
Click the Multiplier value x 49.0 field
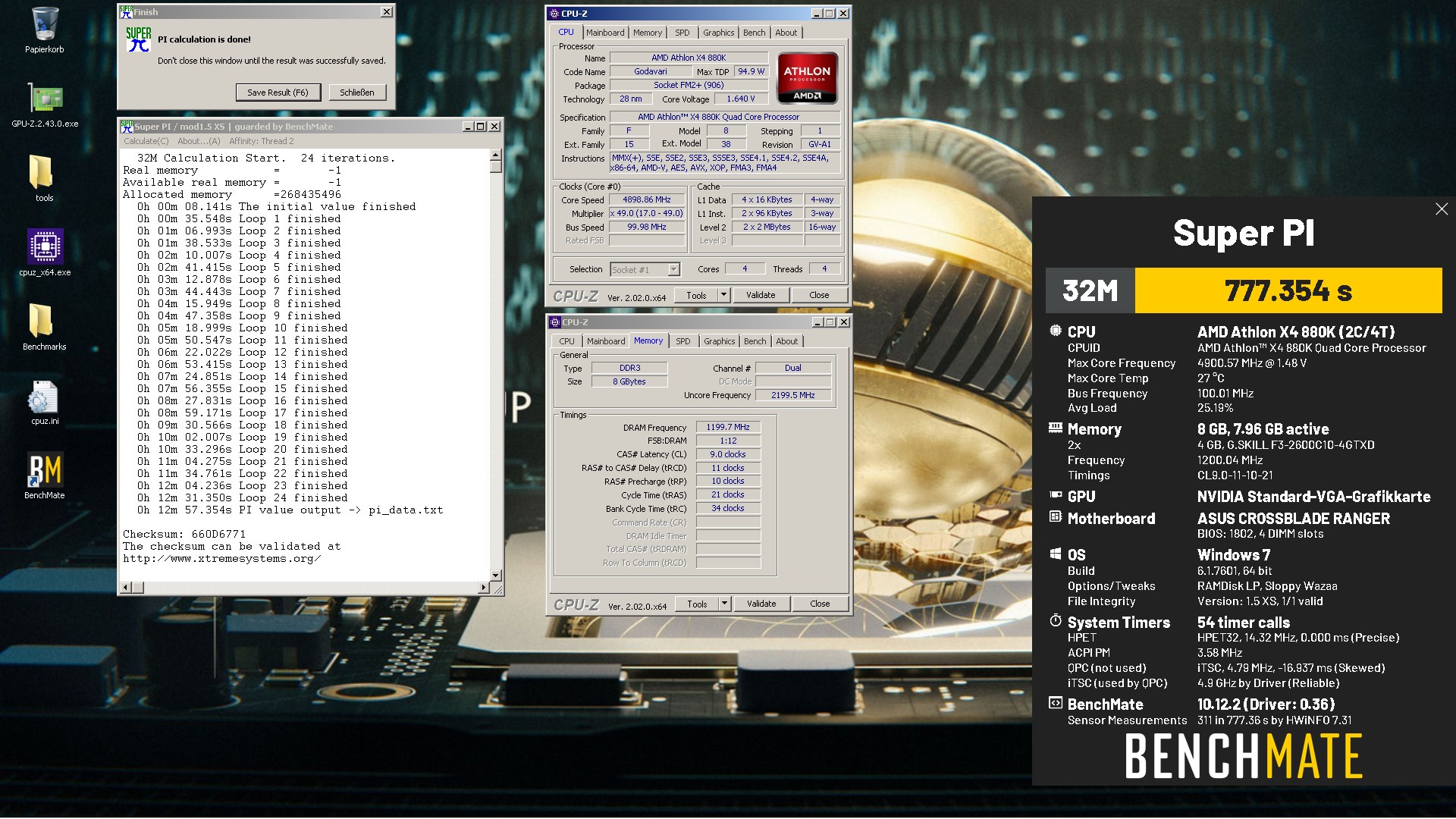[x=647, y=214]
